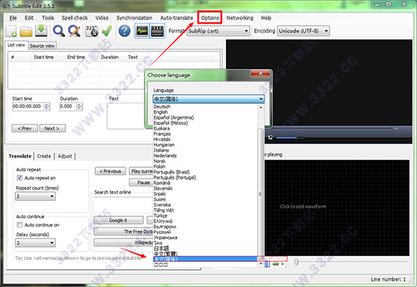
Task: Open the Help menu
Action: [266, 18]
